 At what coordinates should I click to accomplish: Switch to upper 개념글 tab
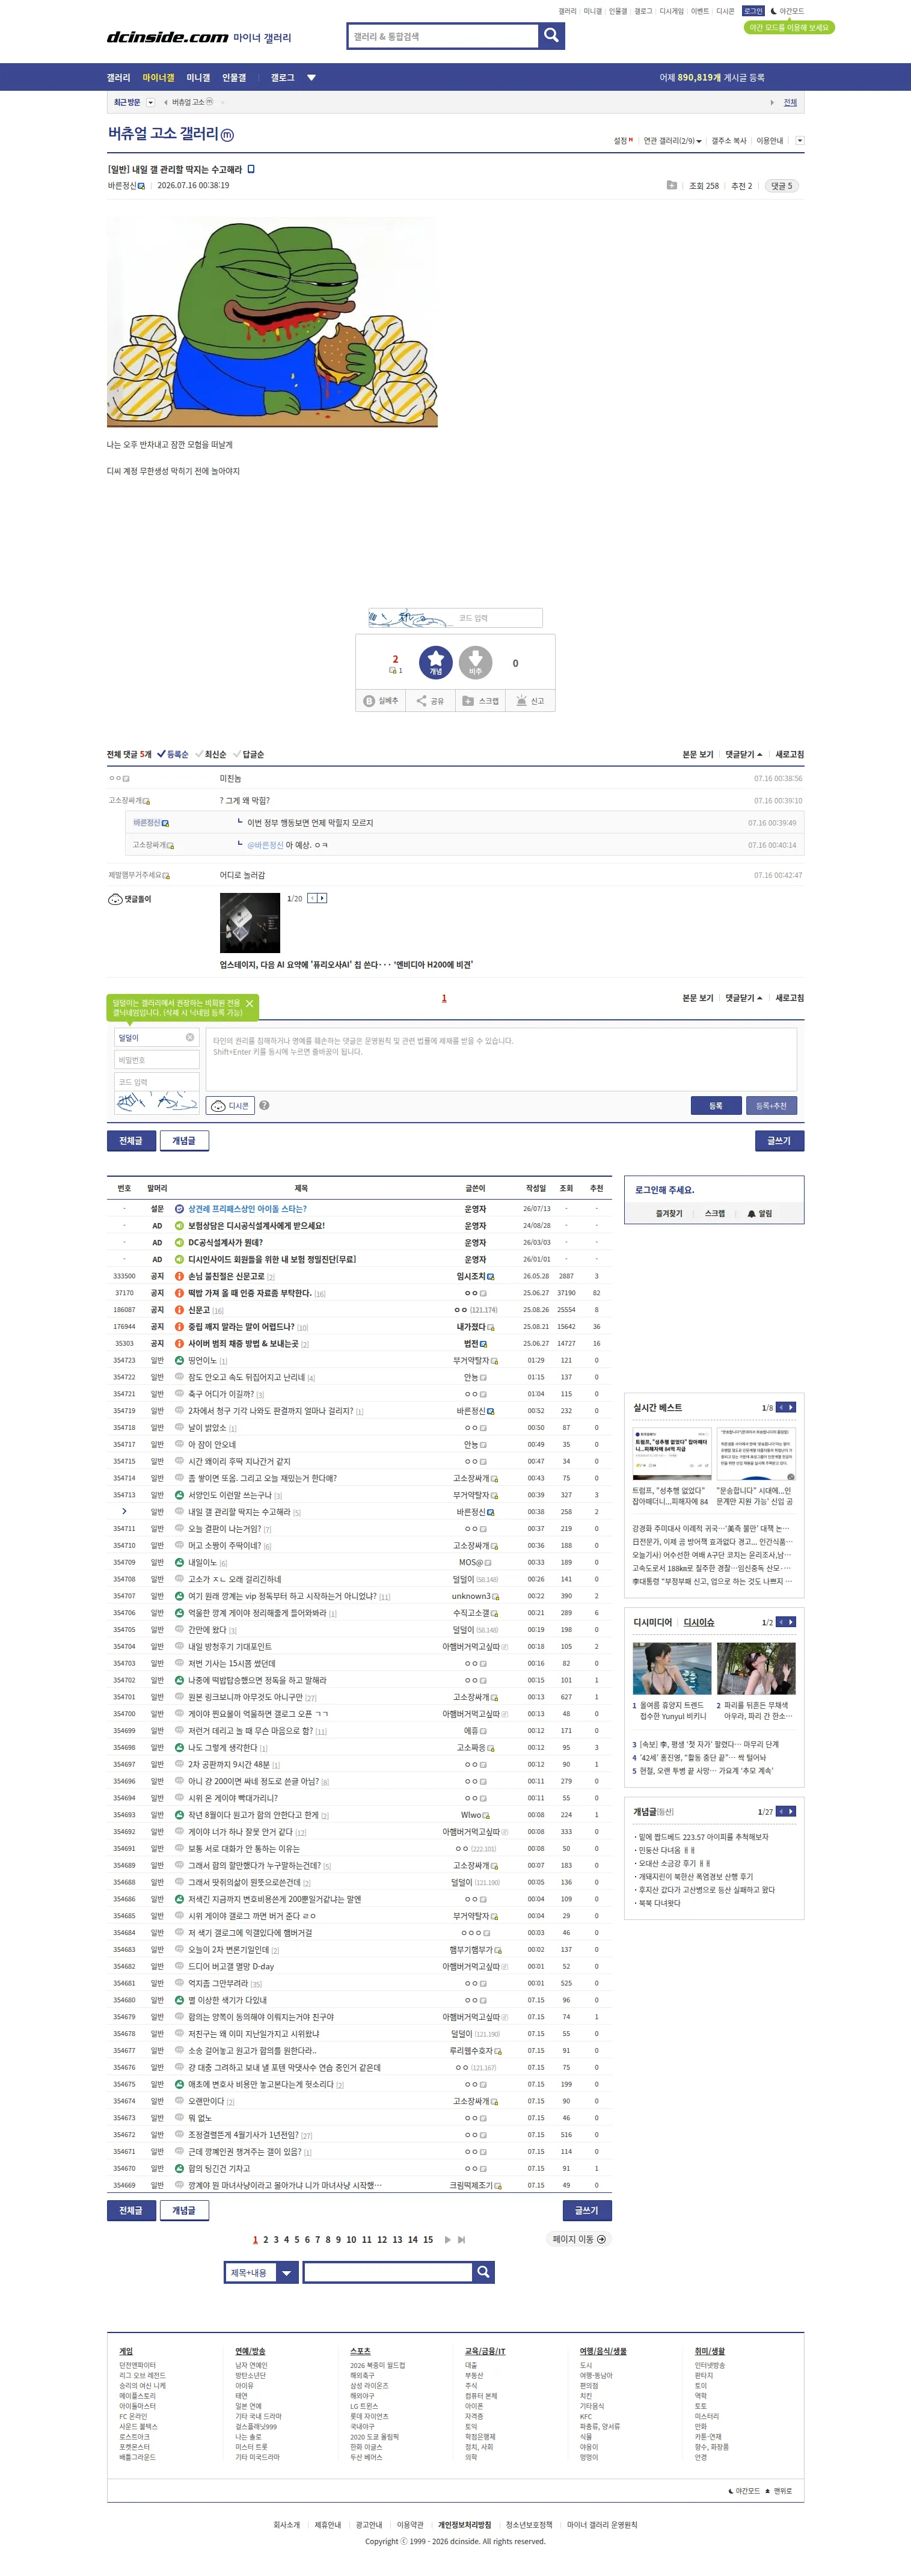[x=184, y=1141]
